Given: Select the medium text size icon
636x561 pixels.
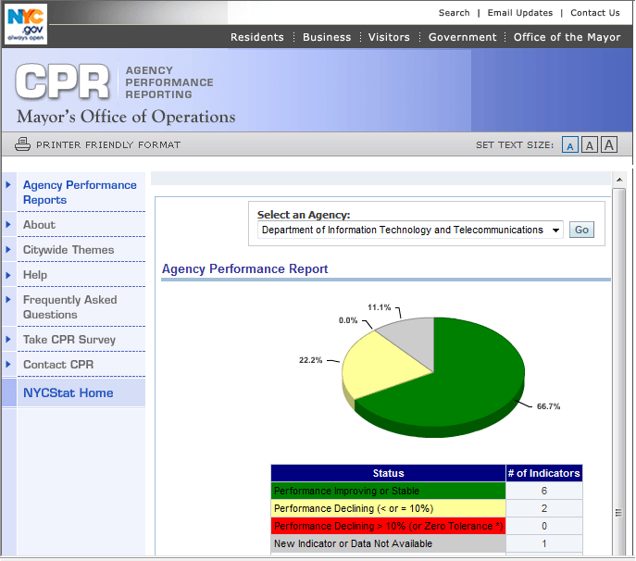Looking at the screenshot, I should click(x=589, y=145).
